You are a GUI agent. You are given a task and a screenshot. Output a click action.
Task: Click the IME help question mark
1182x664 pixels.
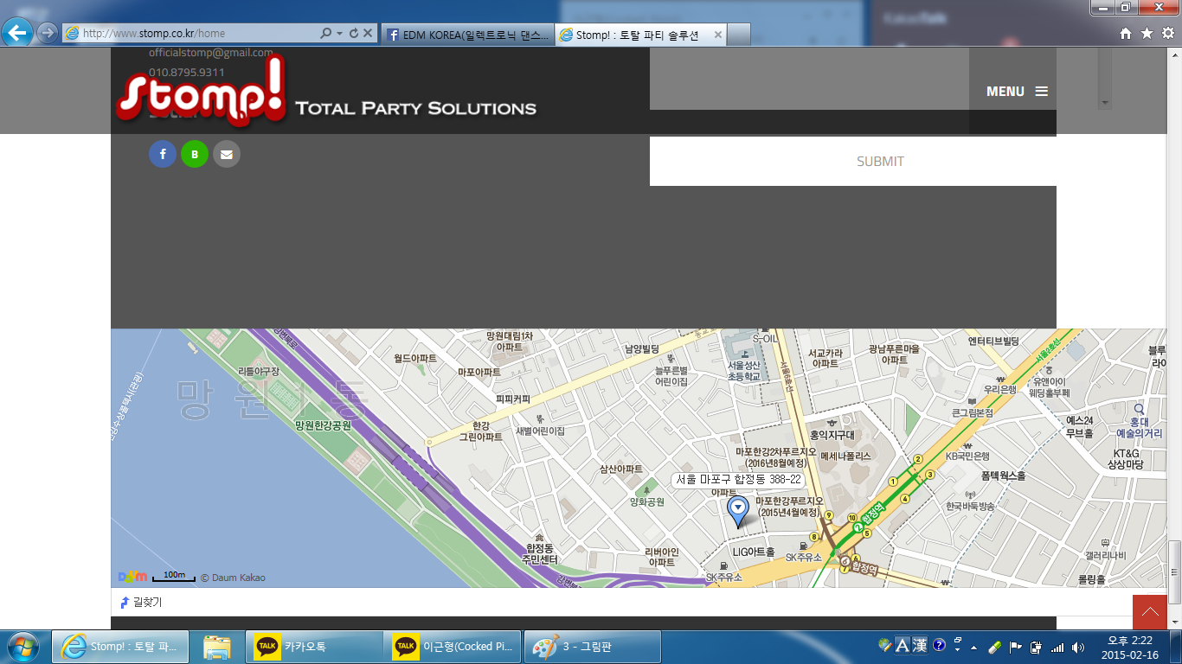click(939, 645)
